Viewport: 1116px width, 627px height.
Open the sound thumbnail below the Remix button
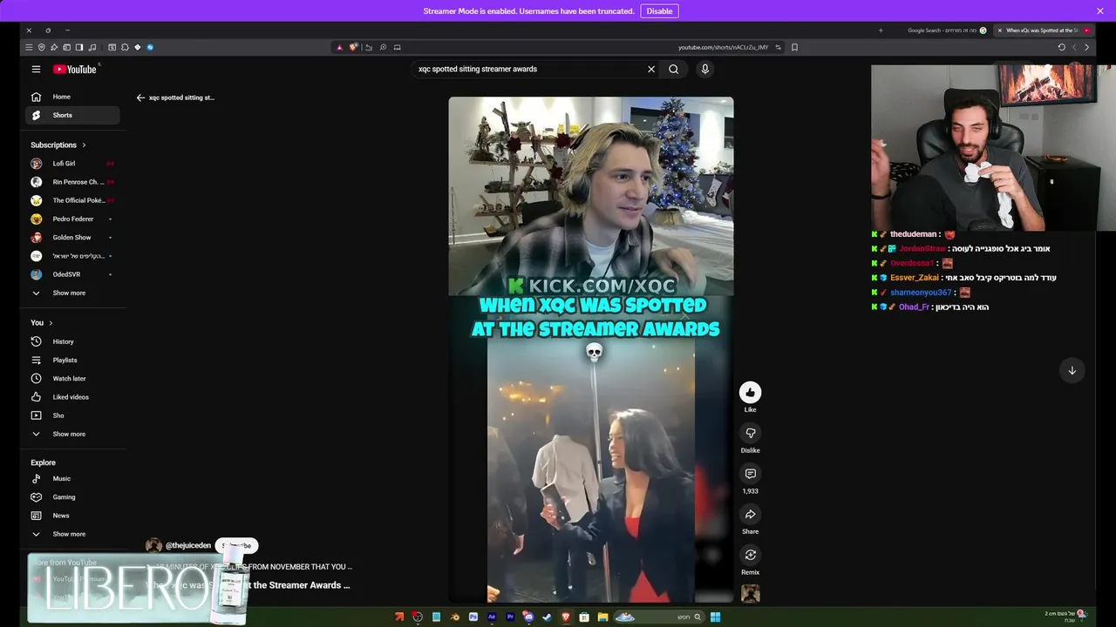(x=750, y=594)
